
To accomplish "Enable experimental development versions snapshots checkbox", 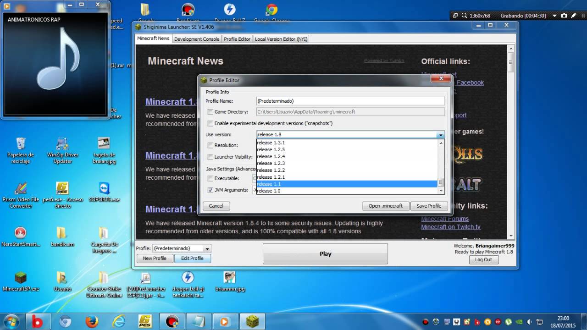I will pos(210,123).
